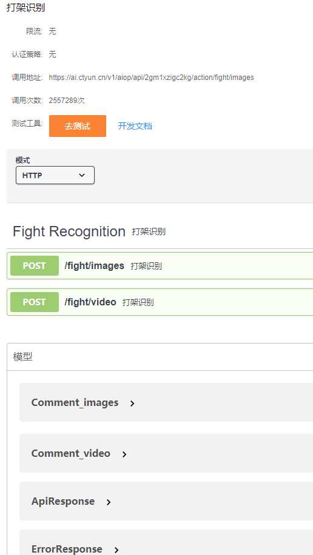
Task: Click chevron next to Comment_images
Action: (x=132, y=403)
